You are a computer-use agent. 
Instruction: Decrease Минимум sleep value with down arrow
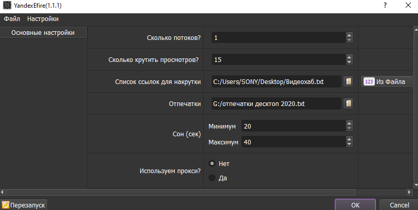349,129
